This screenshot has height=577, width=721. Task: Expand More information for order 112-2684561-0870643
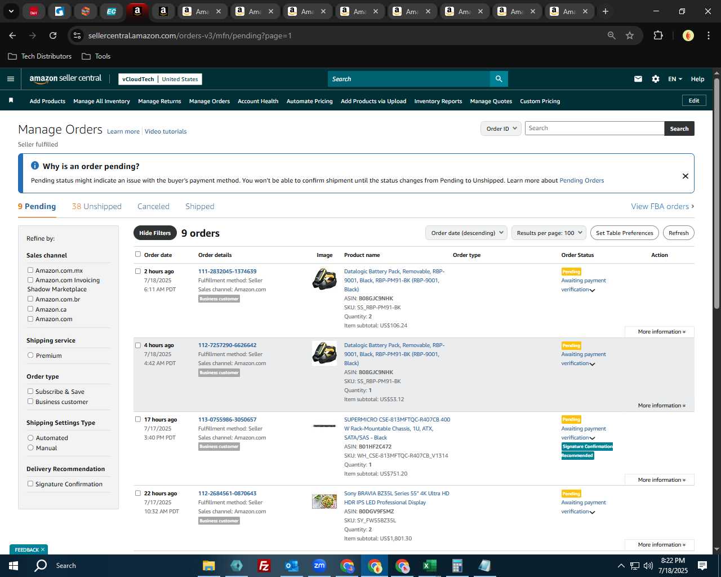[660, 545]
